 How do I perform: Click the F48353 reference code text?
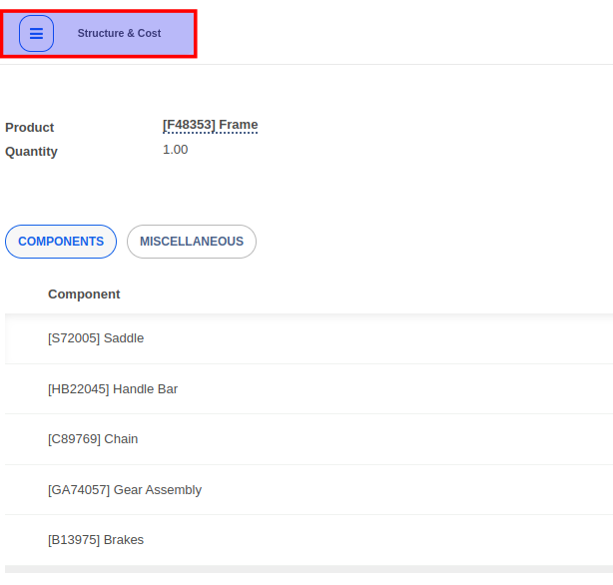click(189, 125)
